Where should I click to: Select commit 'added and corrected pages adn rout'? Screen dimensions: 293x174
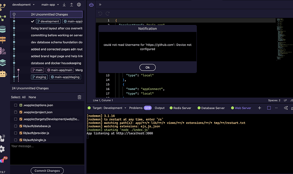coord(57,49)
